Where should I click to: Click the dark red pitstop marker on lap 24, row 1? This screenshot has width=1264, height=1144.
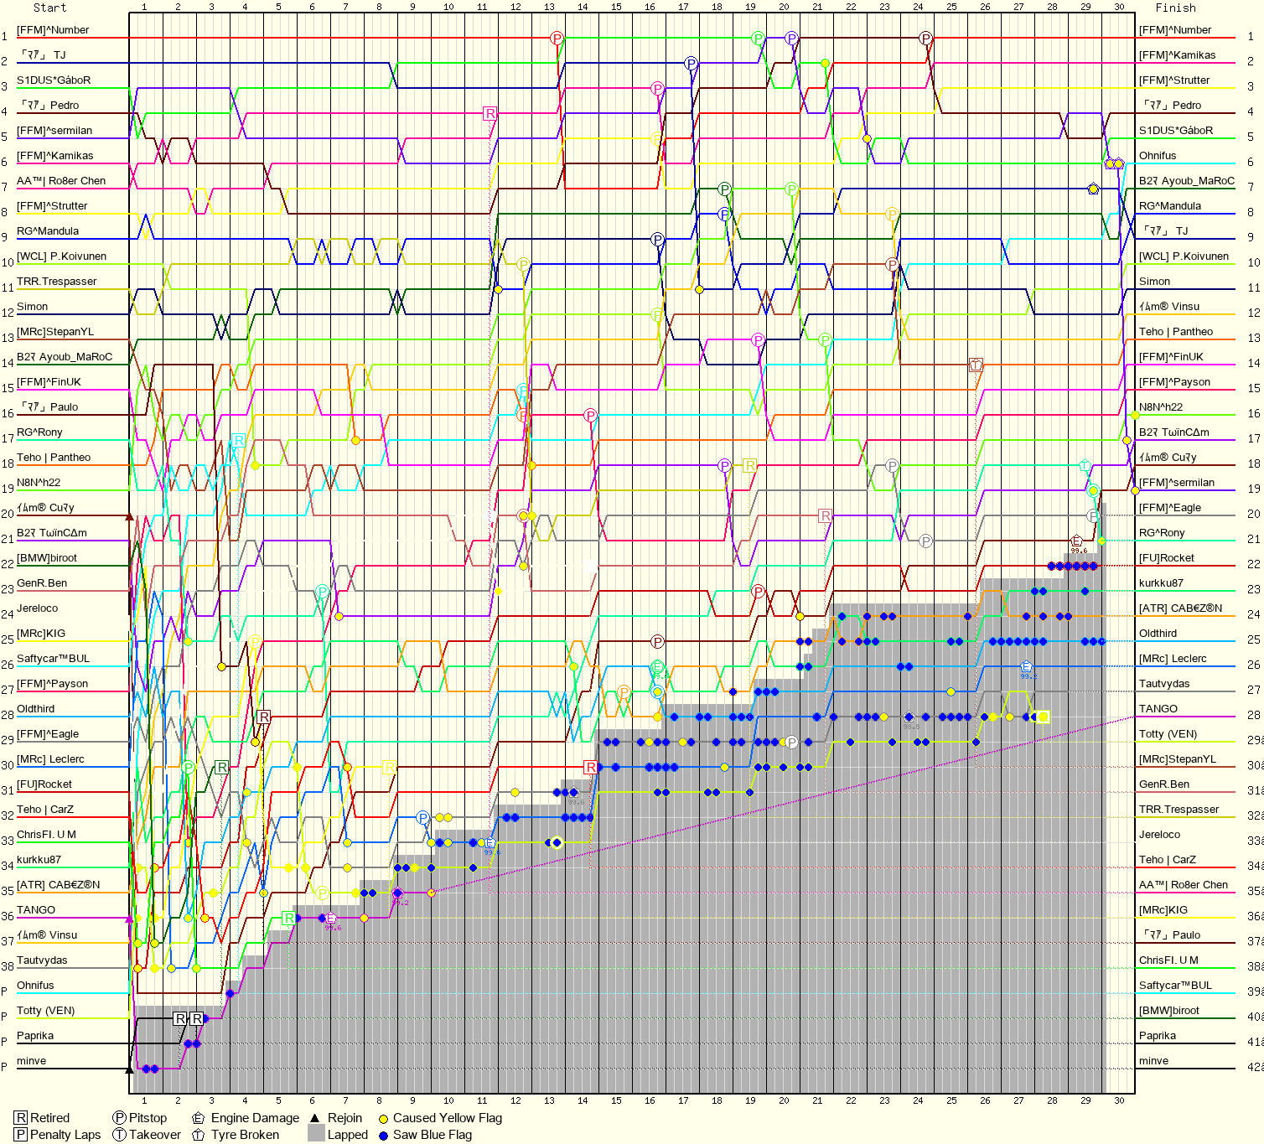coord(925,39)
